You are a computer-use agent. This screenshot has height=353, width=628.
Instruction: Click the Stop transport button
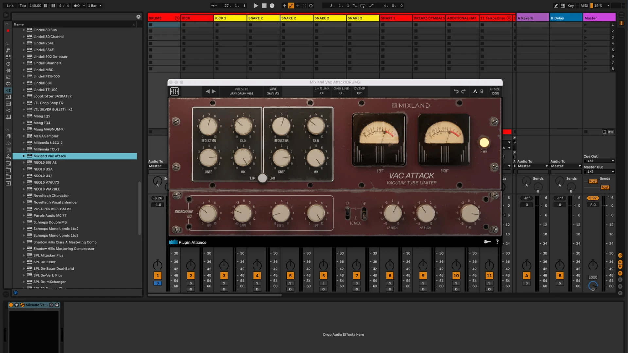[x=264, y=6]
